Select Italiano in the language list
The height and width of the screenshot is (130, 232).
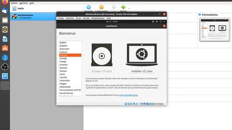70,71
